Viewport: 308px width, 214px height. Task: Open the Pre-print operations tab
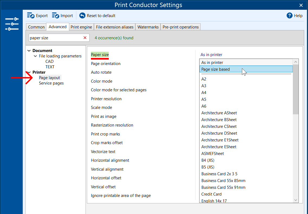(181, 27)
